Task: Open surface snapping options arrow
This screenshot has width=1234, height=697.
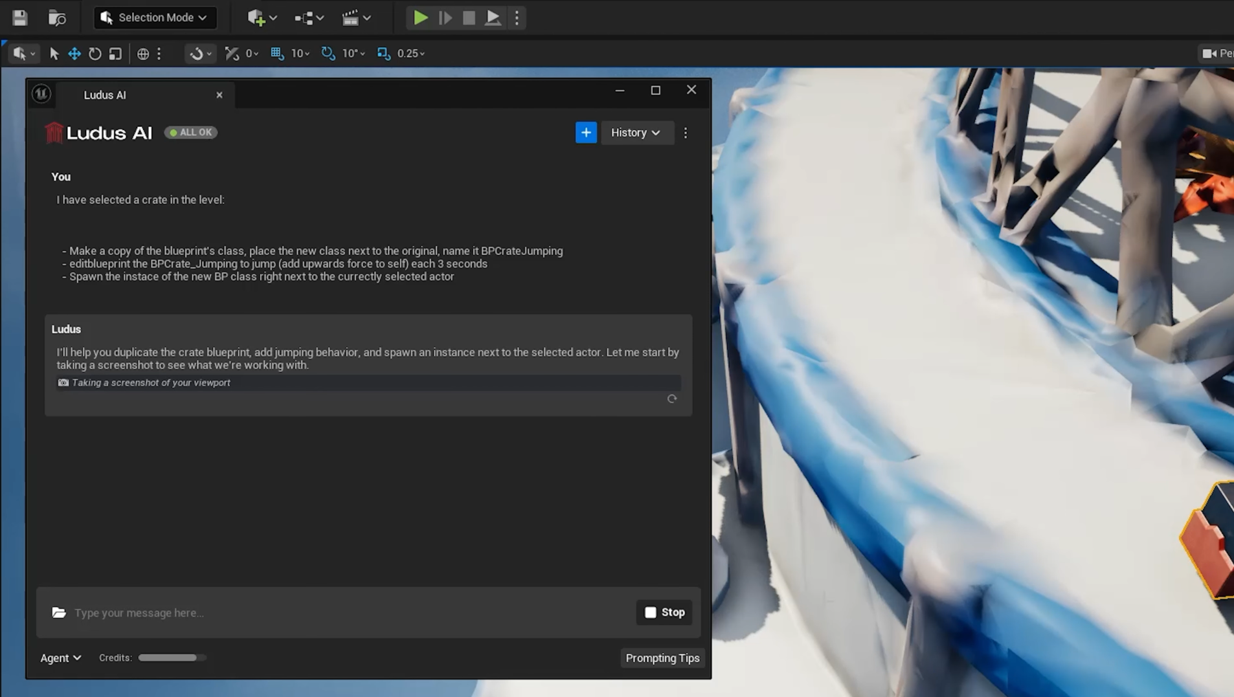Action: (x=209, y=54)
